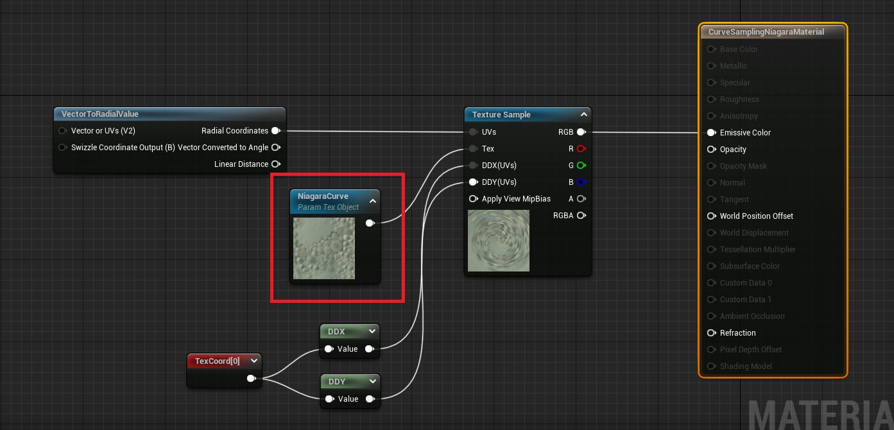
Task: Click the Linear Distance output pin
Action: click(276, 164)
